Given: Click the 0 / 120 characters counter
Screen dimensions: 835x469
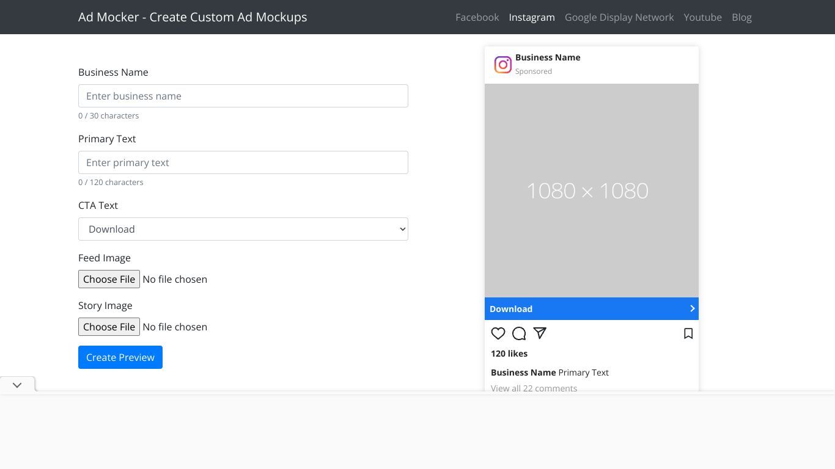Looking at the screenshot, I should [x=111, y=182].
